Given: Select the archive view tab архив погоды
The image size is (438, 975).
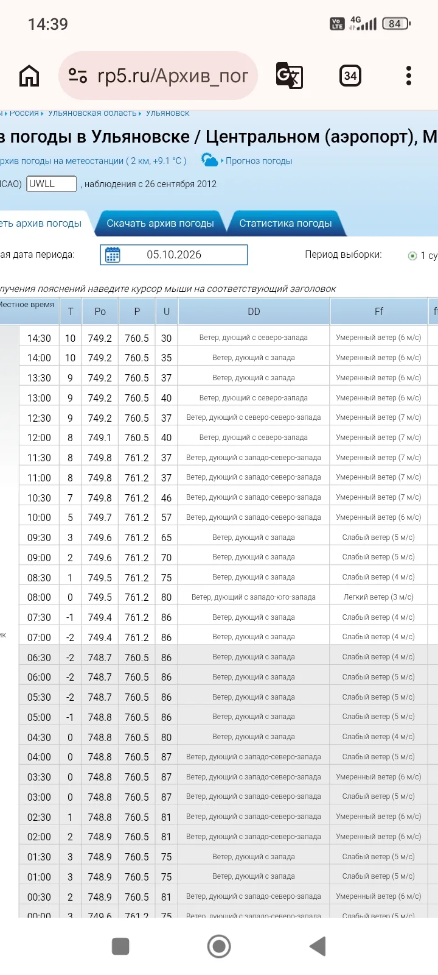Looking at the screenshot, I should 41,223.
